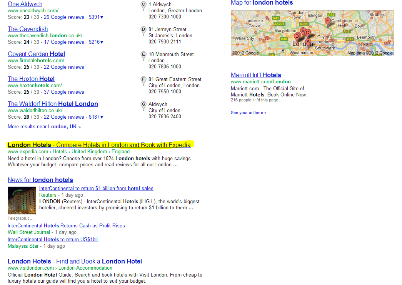Open Map for london hotels heading
Image resolution: width=402 pixels, height=285 pixels.
(x=262, y=3)
